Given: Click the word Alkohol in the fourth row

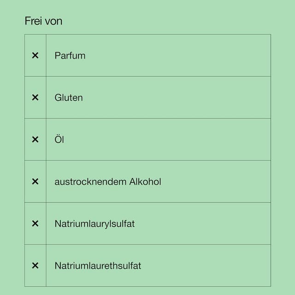Looking at the screenshot, I should coord(145,182).
